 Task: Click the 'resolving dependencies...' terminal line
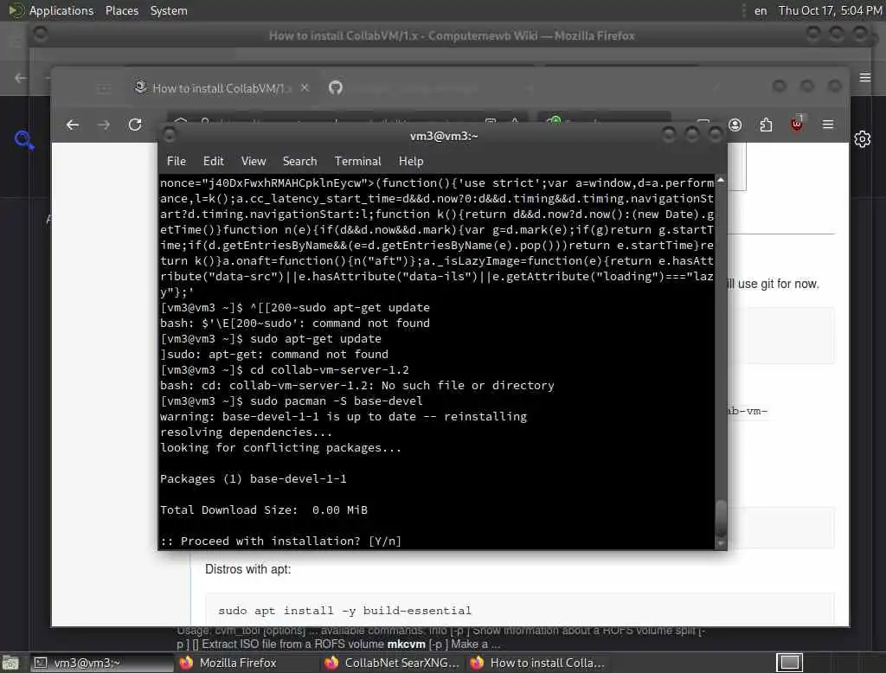[246, 433]
